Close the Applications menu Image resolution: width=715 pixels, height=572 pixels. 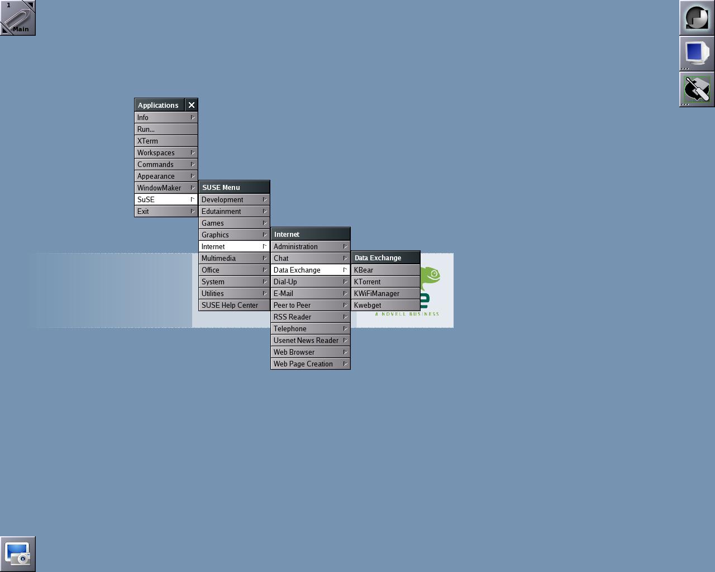pyautogui.click(x=192, y=105)
